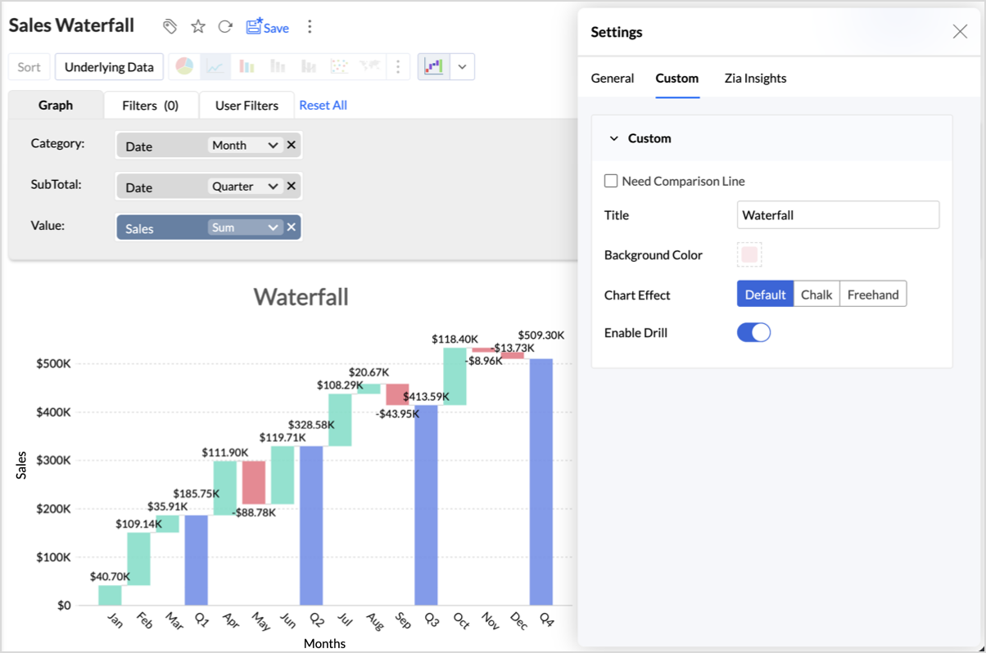The height and width of the screenshot is (653, 986).
Task: Click the Underlying Data button
Action: click(x=109, y=67)
